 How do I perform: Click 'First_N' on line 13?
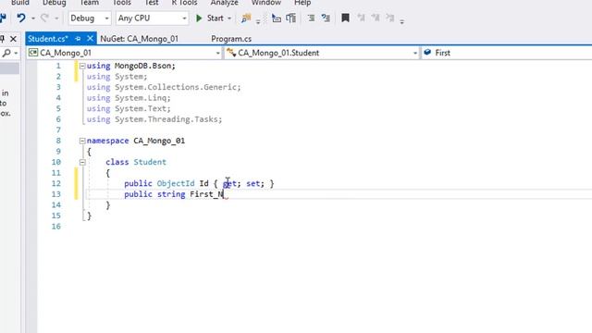(x=206, y=194)
